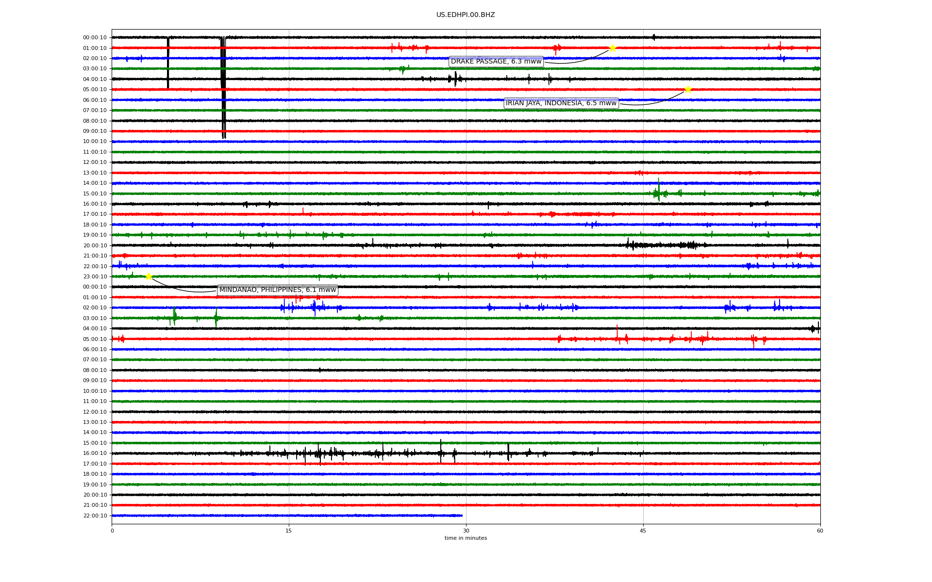Click the first 16:00:10 time label
This screenshot has width=932, height=582.
95,204
